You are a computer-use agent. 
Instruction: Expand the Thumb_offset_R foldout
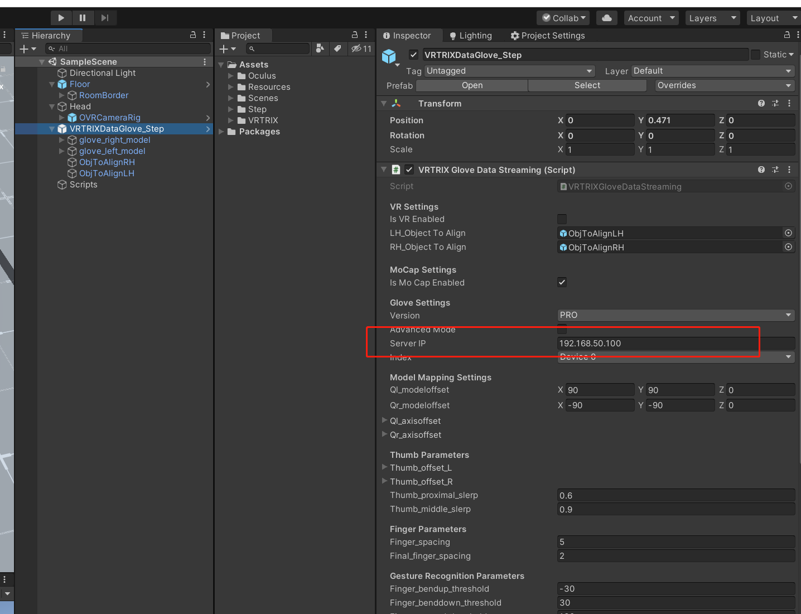(385, 481)
